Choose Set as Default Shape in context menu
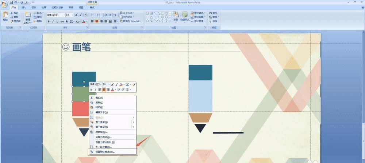 pyautogui.click(x=113, y=142)
